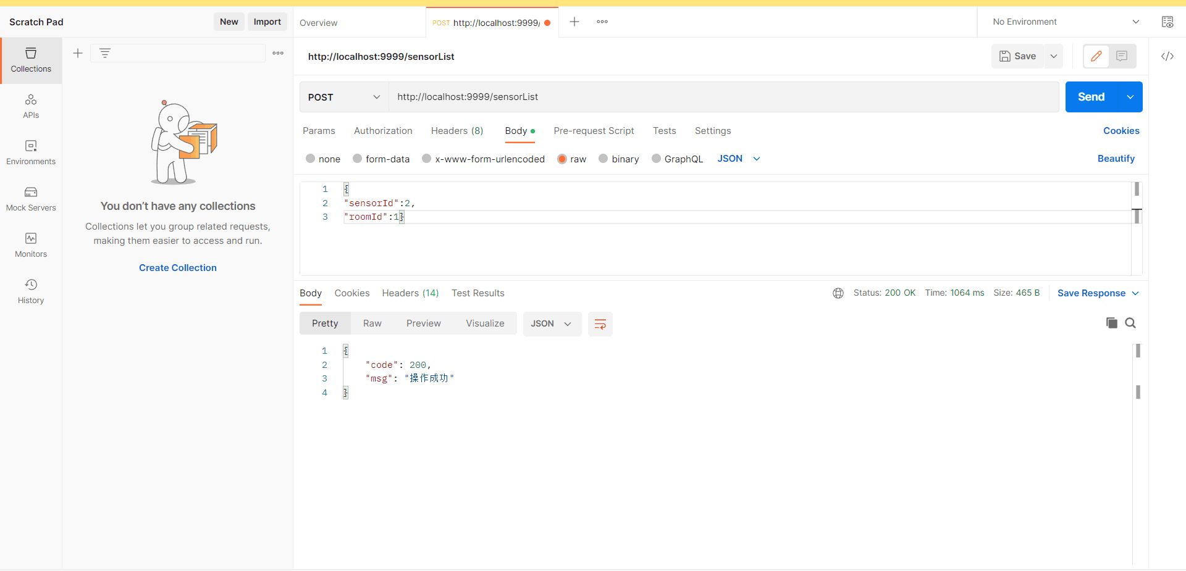The height and width of the screenshot is (571, 1186).
Task: Open the History sidebar section
Action: (31, 291)
